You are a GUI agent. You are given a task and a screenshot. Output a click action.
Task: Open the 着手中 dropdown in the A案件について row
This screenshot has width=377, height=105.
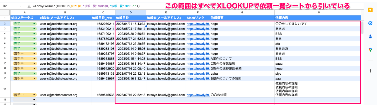[x=34, y=59]
